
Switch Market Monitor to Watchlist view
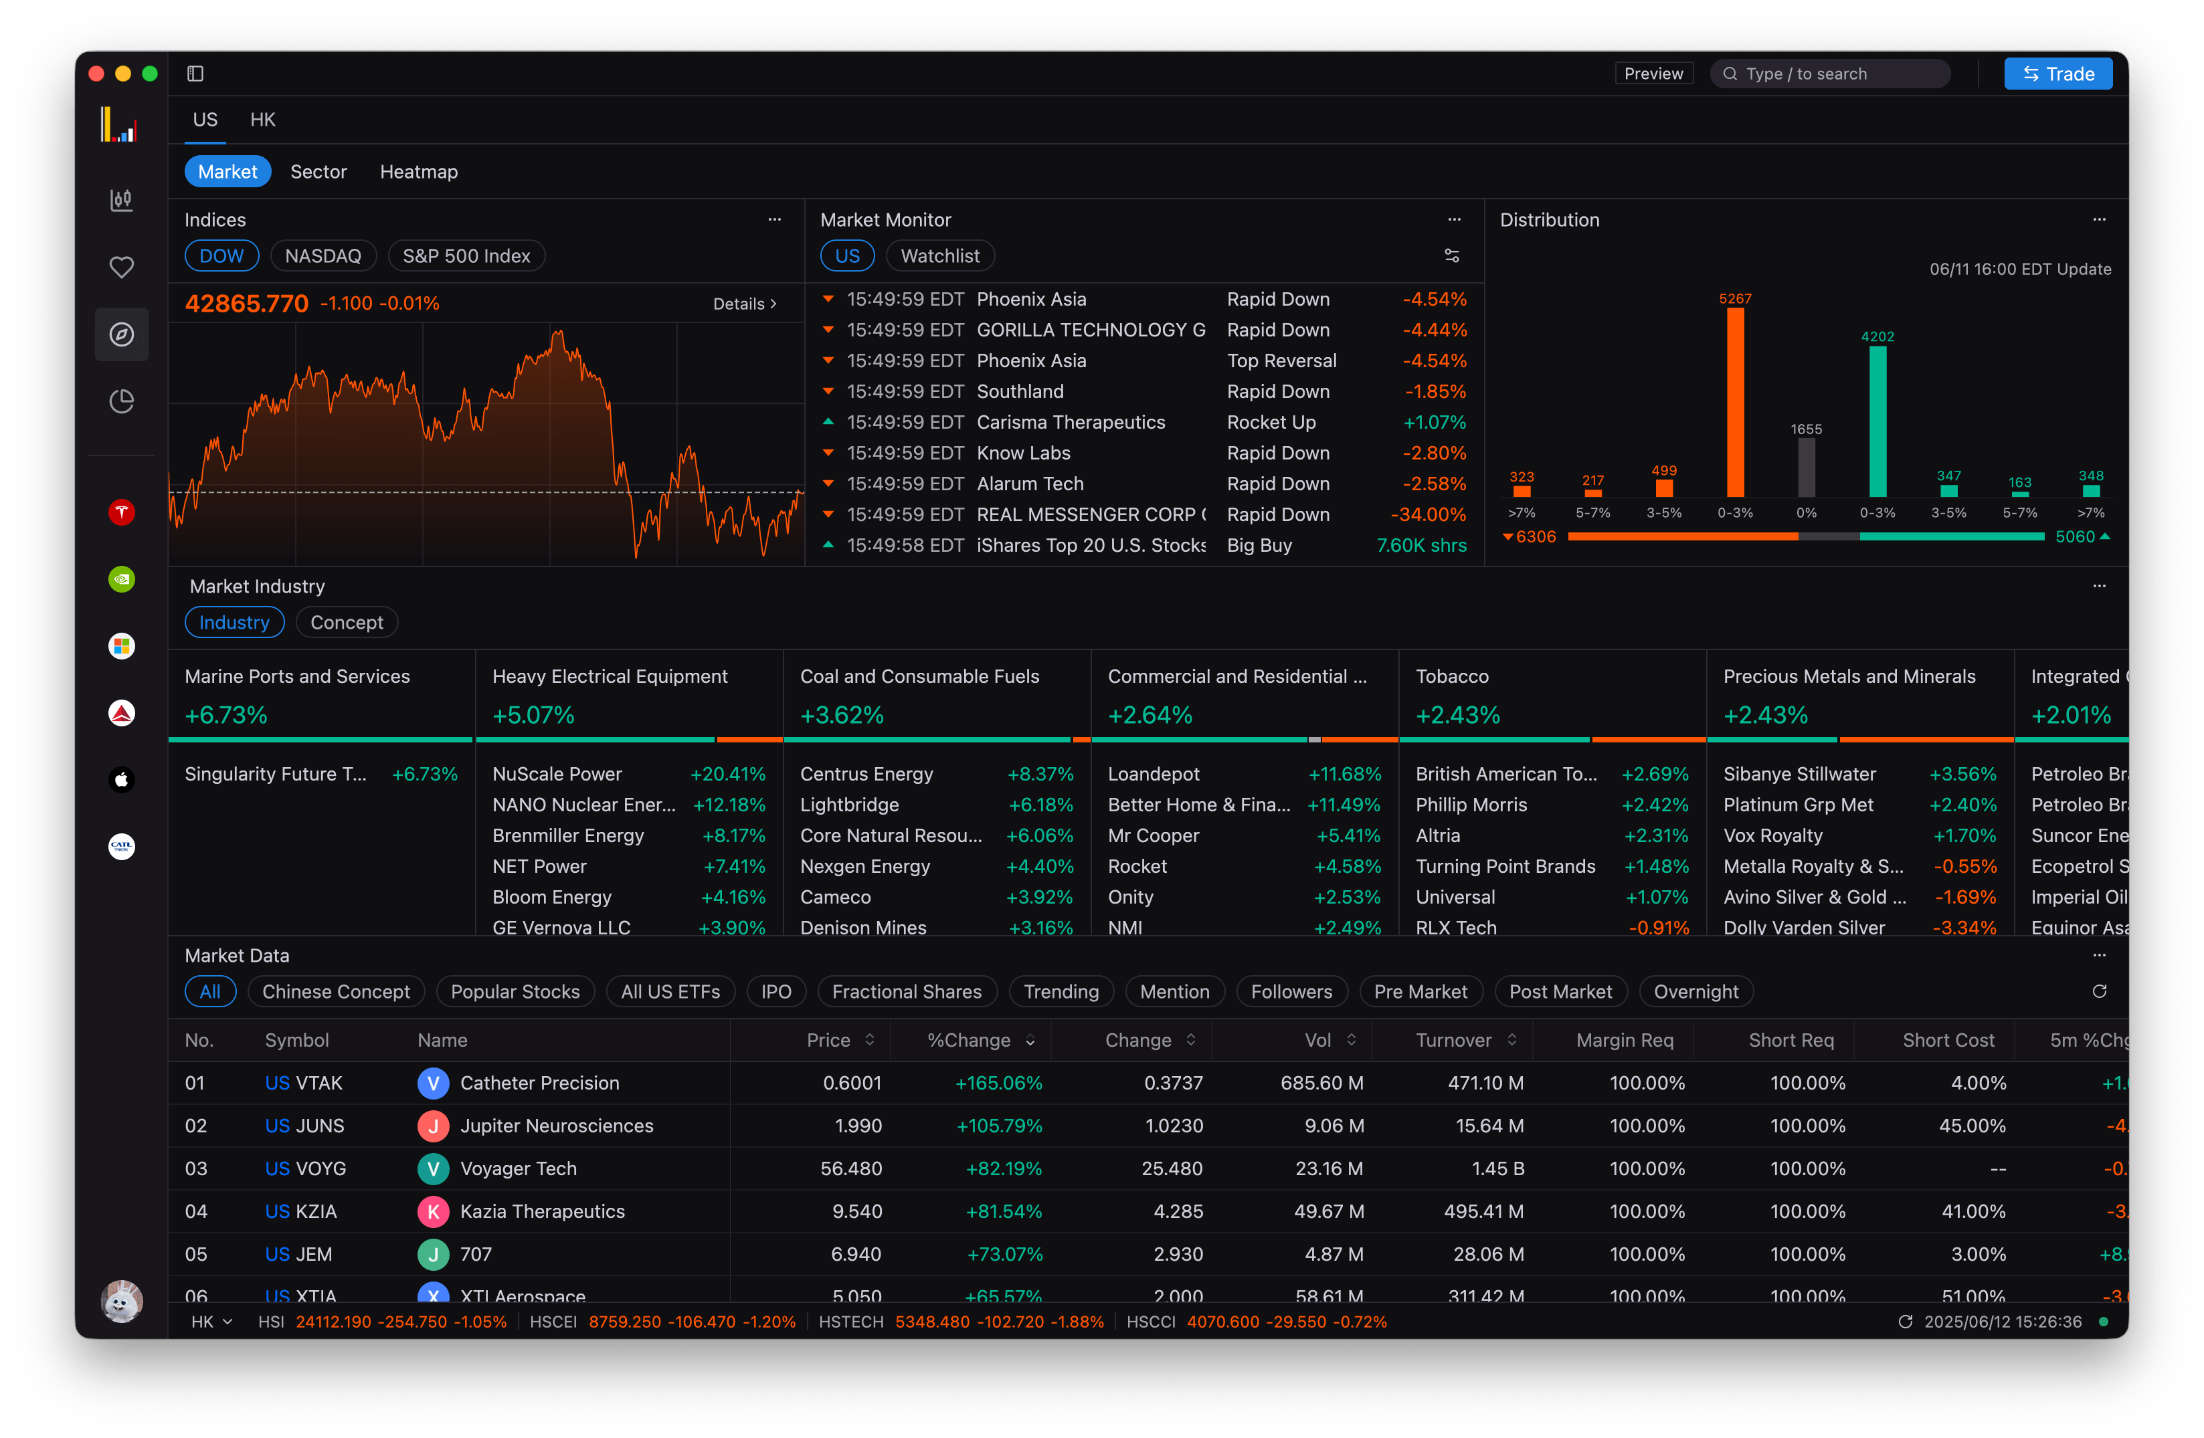tap(940, 255)
